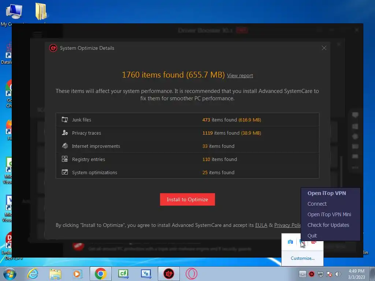Screen dimensions: 375x281
Task: Select Open iTop VPN menu entry
Action: tap(327, 193)
